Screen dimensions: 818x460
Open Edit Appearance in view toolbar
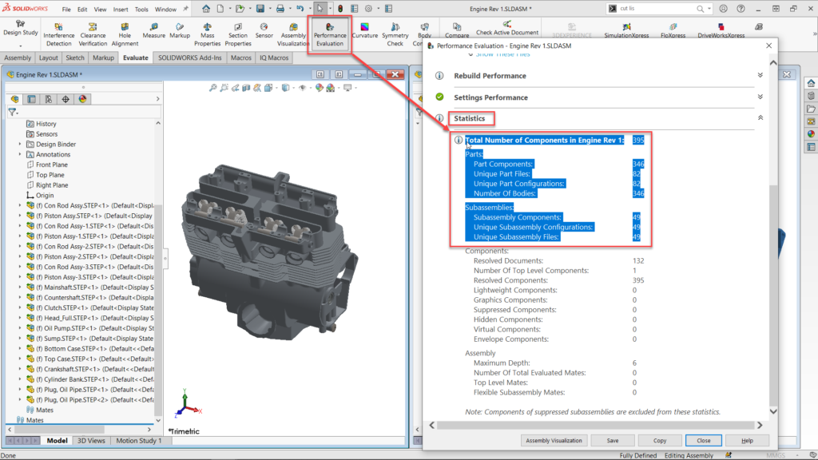(x=320, y=88)
